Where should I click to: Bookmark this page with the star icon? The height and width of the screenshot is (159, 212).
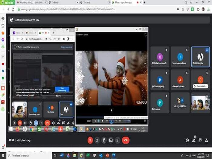tap(183, 9)
